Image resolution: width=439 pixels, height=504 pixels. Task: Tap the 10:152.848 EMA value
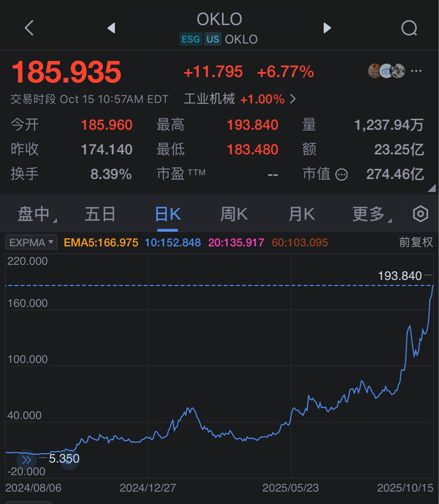click(173, 242)
